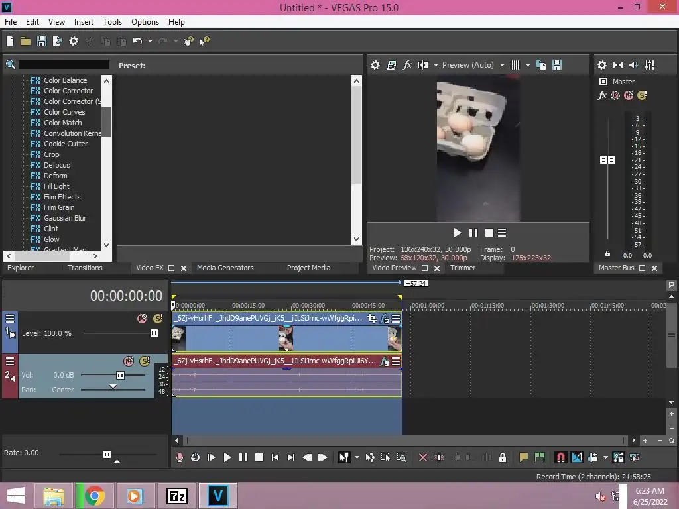Viewport: 679px width, 509px height.
Task: Mute video track 1
Action: tap(142, 319)
